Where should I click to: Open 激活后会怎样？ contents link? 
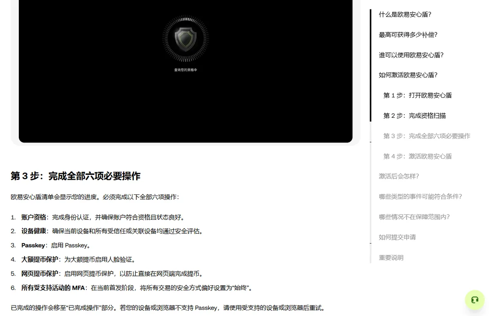(x=399, y=176)
